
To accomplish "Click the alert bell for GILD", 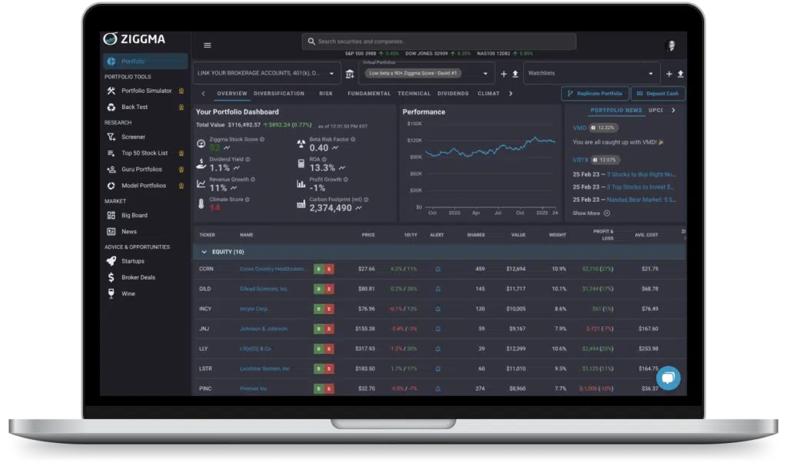I will coord(437,289).
